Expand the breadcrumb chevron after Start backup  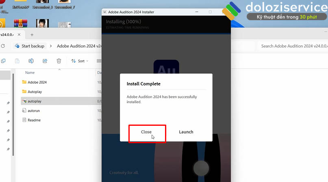click(x=51, y=46)
